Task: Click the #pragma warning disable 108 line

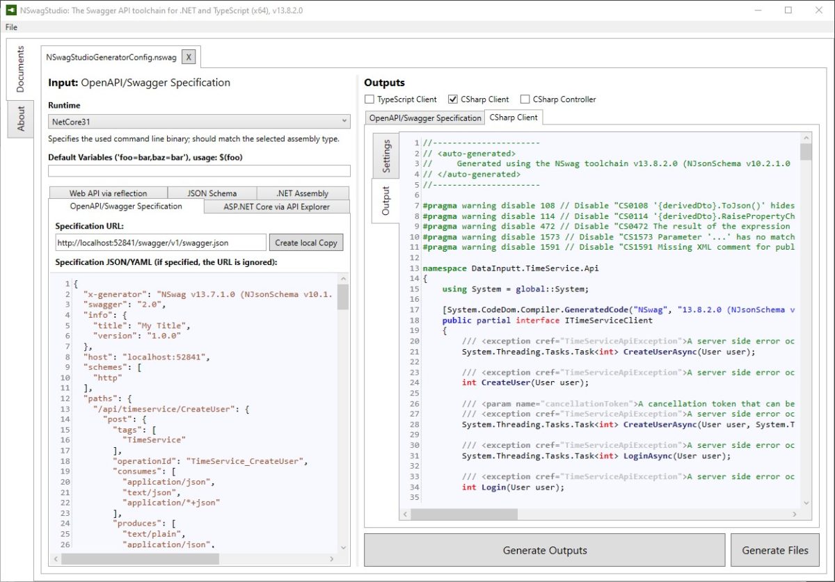Action: tap(608, 205)
